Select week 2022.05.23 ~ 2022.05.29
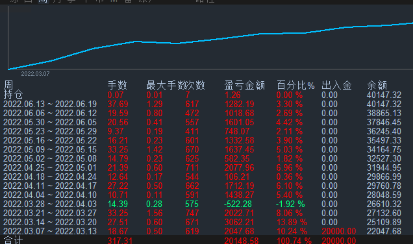Image resolution: width=413 pixels, height=244 pixels. click(x=50, y=132)
